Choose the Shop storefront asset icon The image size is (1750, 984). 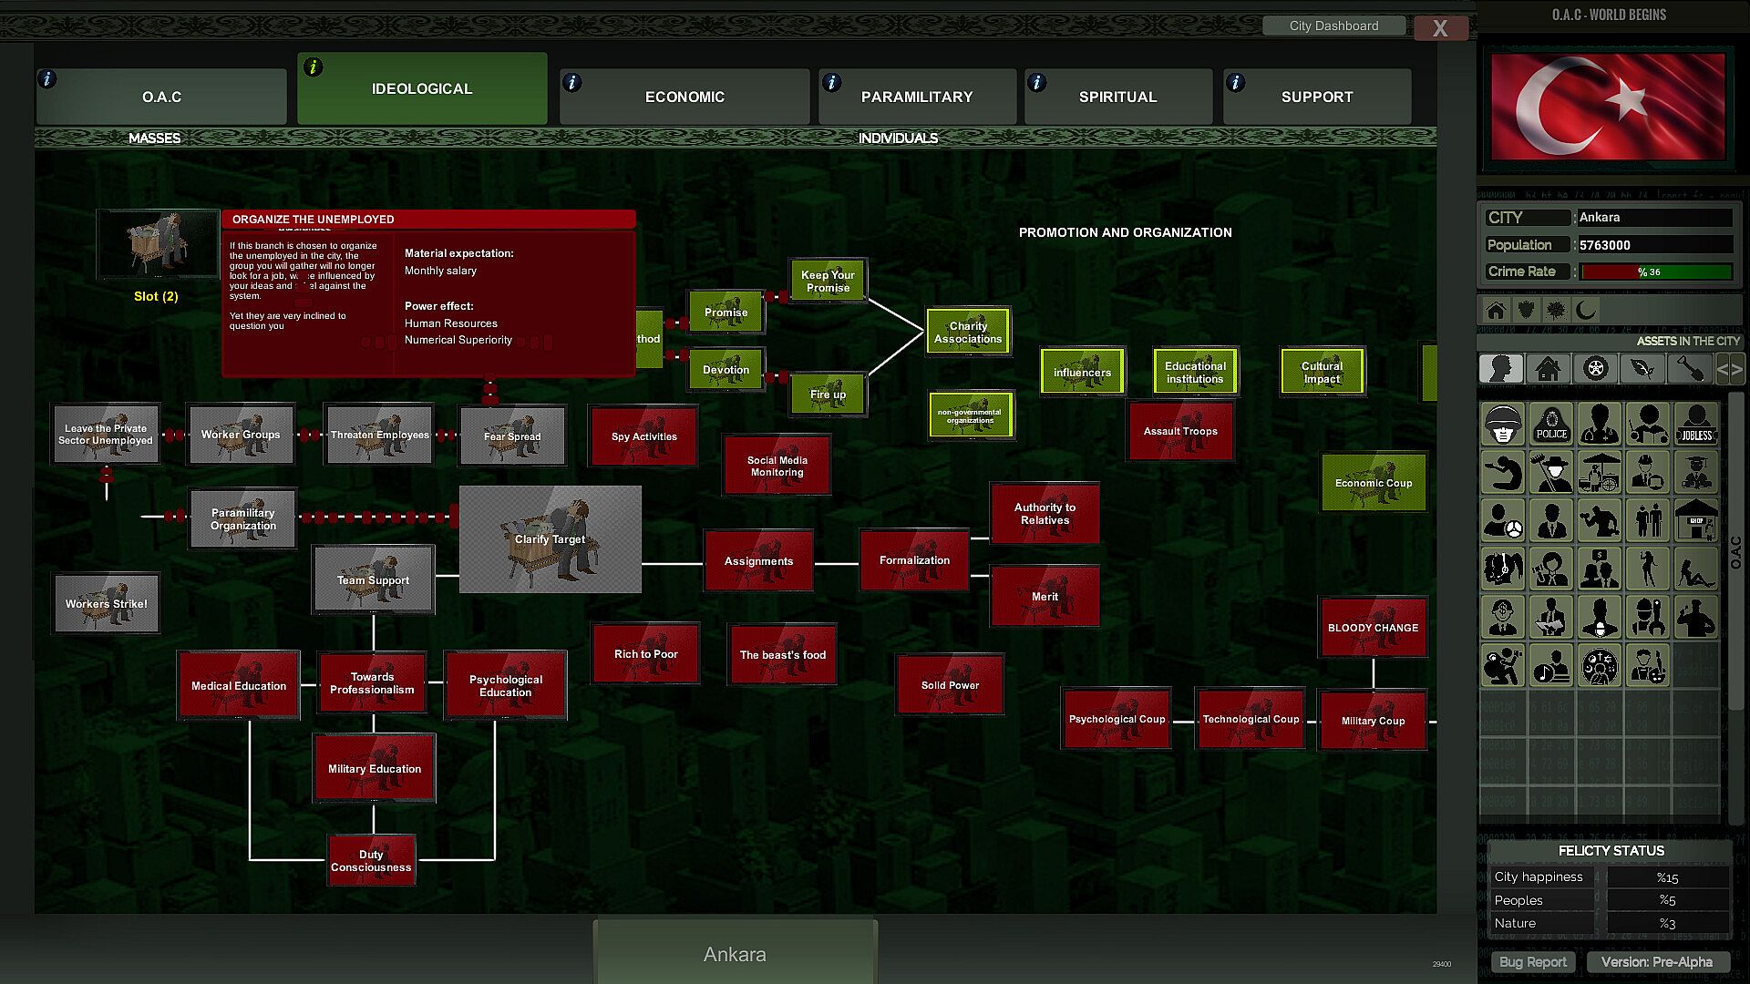[x=1696, y=521]
